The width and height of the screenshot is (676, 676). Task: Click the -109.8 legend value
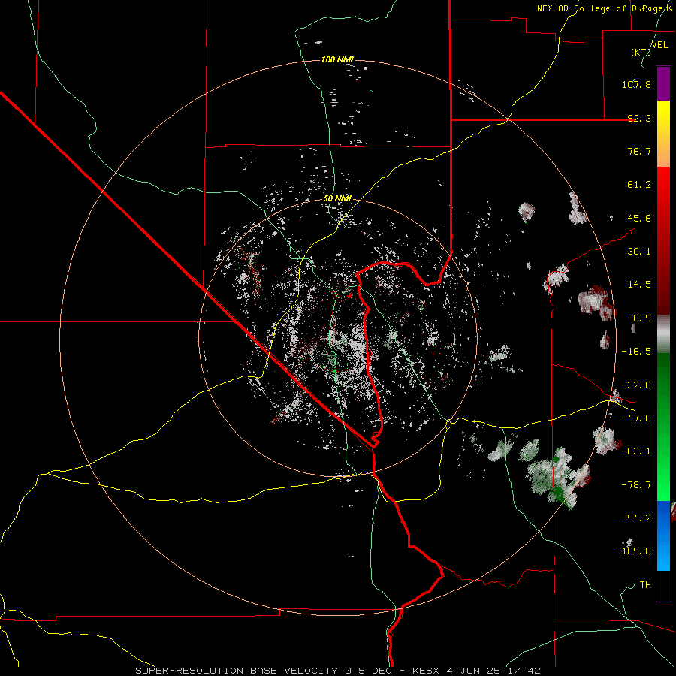pyautogui.click(x=633, y=551)
